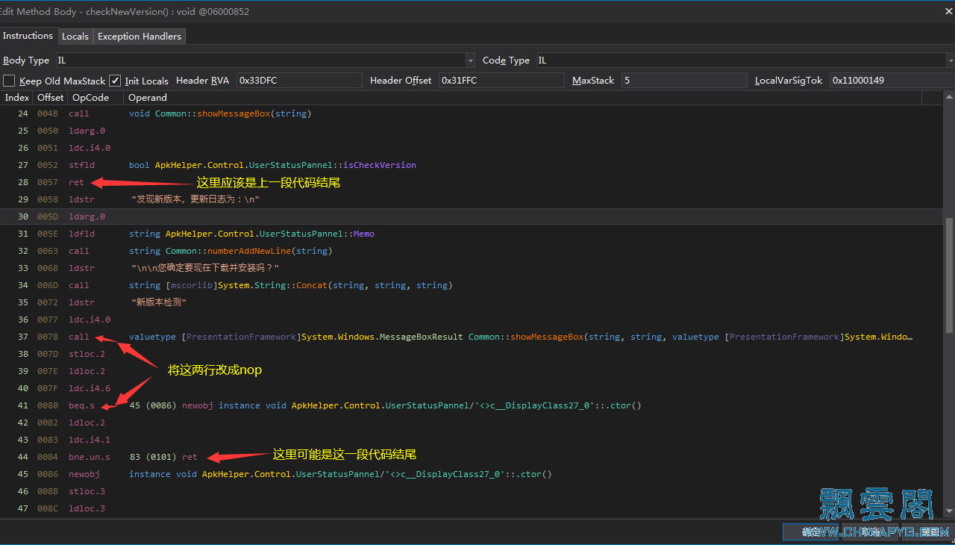Select the beq.s opcode at index 41

click(81, 405)
